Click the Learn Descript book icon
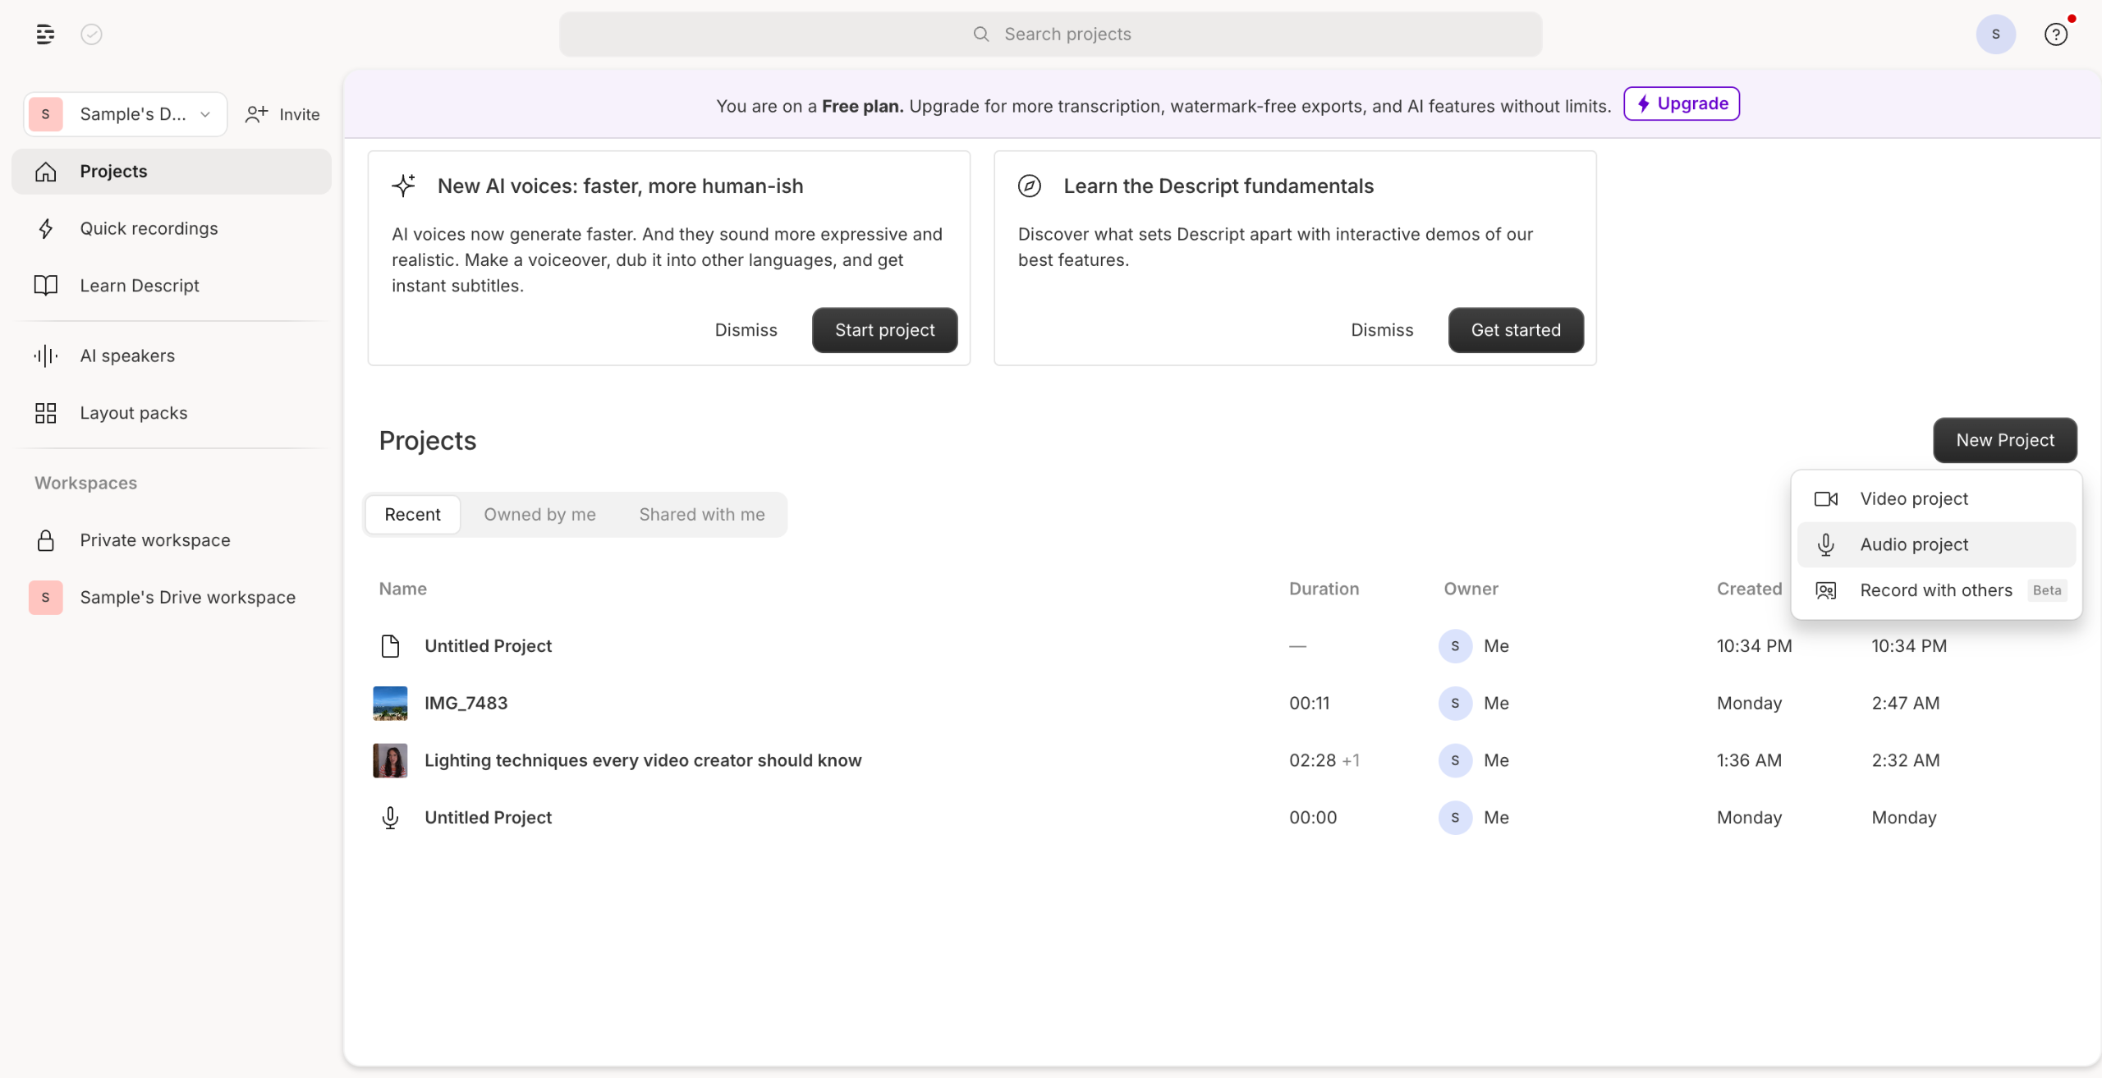The height and width of the screenshot is (1078, 2102). pos(46,286)
